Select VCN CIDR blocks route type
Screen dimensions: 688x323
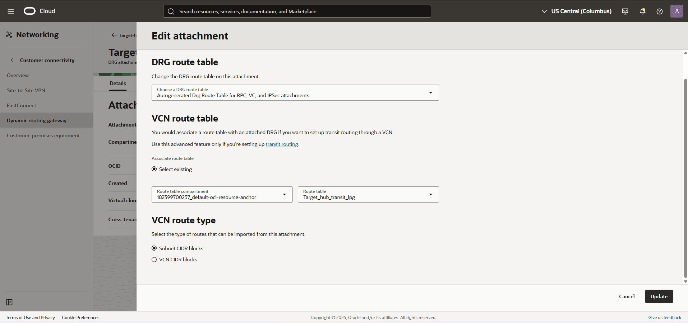click(x=154, y=260)
